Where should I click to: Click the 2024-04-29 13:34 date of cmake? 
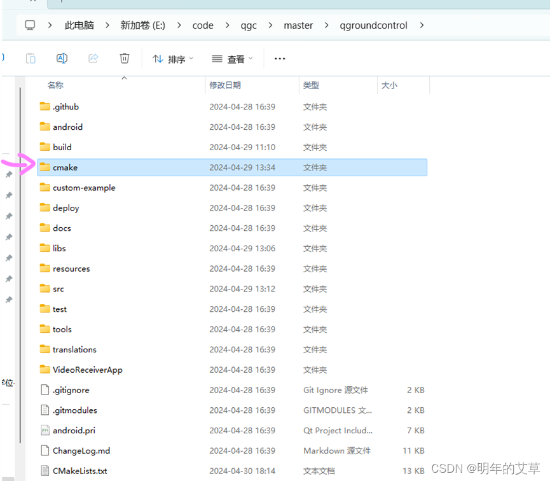(x=242, y=167)
